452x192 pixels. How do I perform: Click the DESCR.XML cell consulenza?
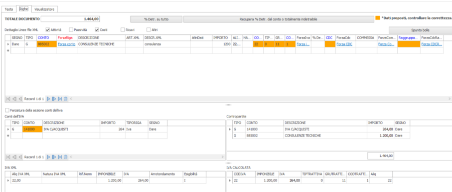click(167, 44)
